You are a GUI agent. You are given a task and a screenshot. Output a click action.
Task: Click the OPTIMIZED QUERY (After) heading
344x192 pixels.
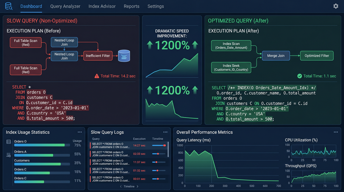click(238, 21)
